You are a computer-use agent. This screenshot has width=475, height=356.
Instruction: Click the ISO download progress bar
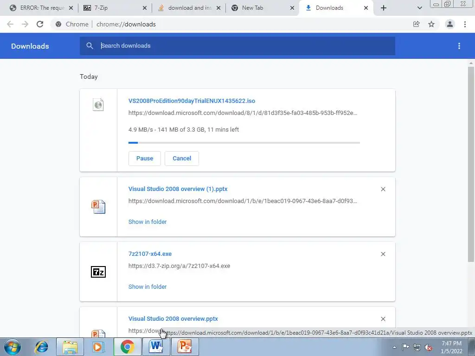coord(244,143)
